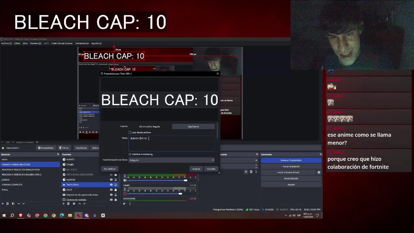
Task: Disable Habilitar Antialiasing checkbox
Action: pos(130,154)
